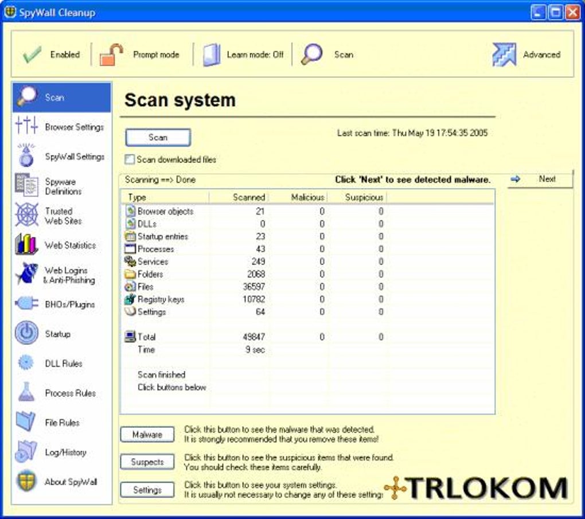585x519 pixels.
Task: Toggle Learn mode off setting
Action: coord(235,54)
